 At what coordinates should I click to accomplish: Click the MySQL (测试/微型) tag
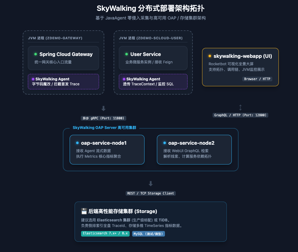click(149, 234)
